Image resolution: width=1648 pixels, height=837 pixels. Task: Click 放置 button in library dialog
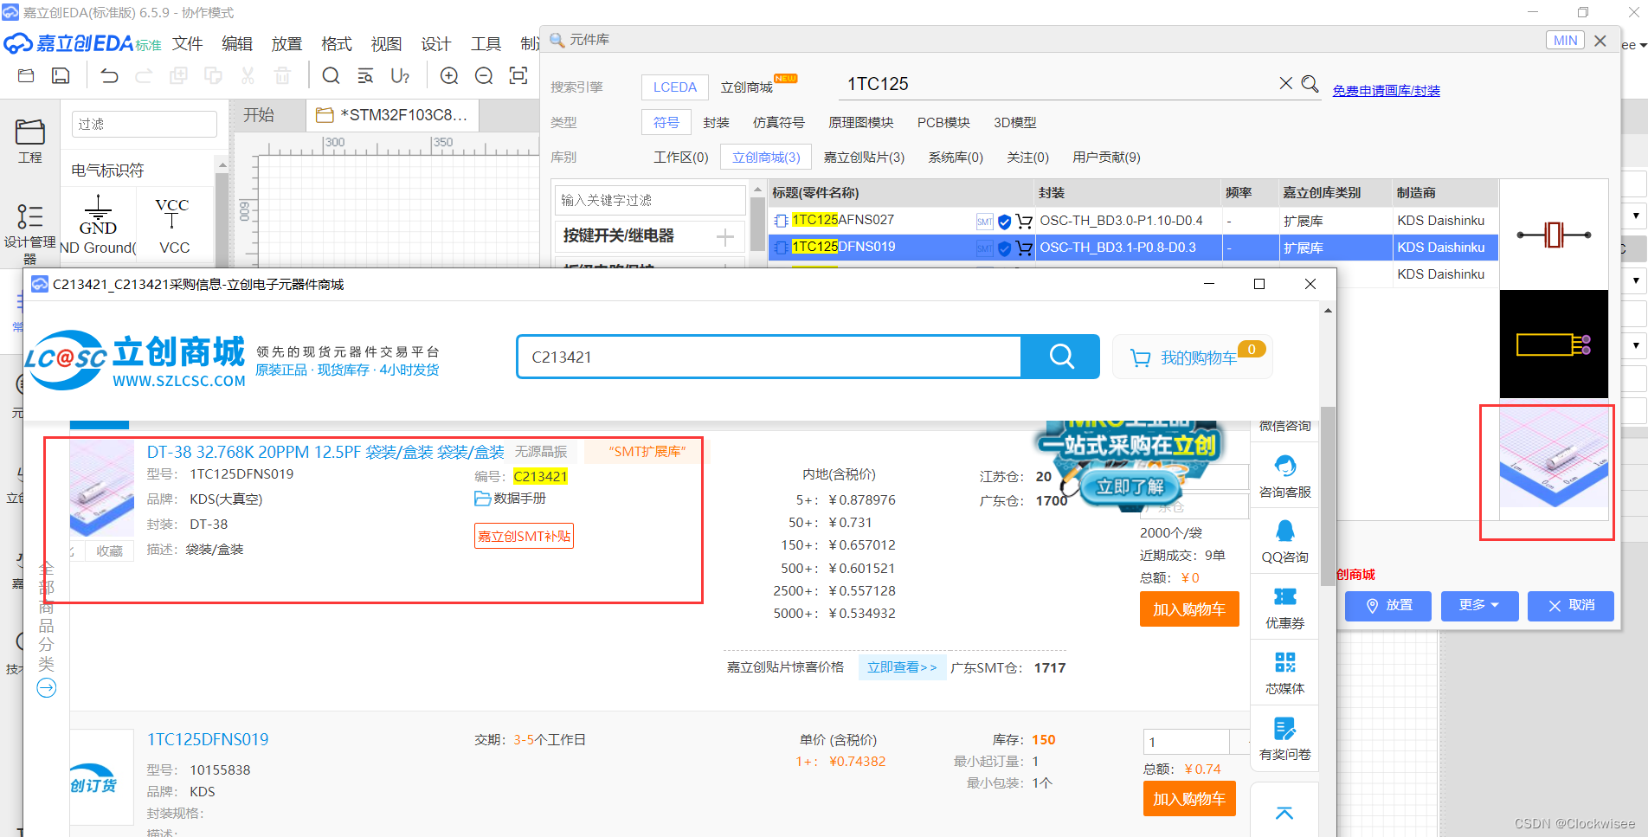click(x=1387, y=605)
